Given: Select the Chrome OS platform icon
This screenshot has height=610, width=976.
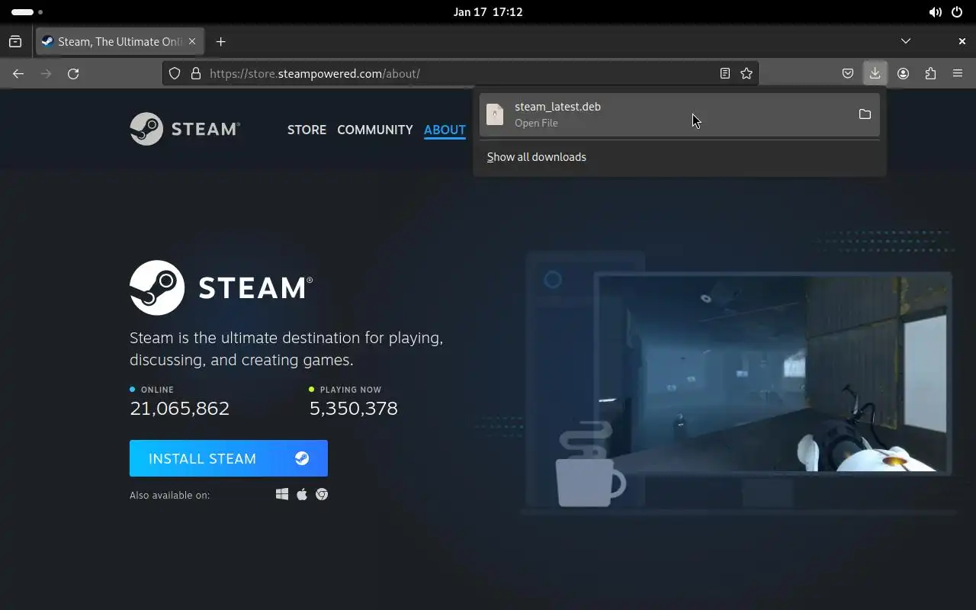Looking at the screenshot, I should tap(322, 494).
